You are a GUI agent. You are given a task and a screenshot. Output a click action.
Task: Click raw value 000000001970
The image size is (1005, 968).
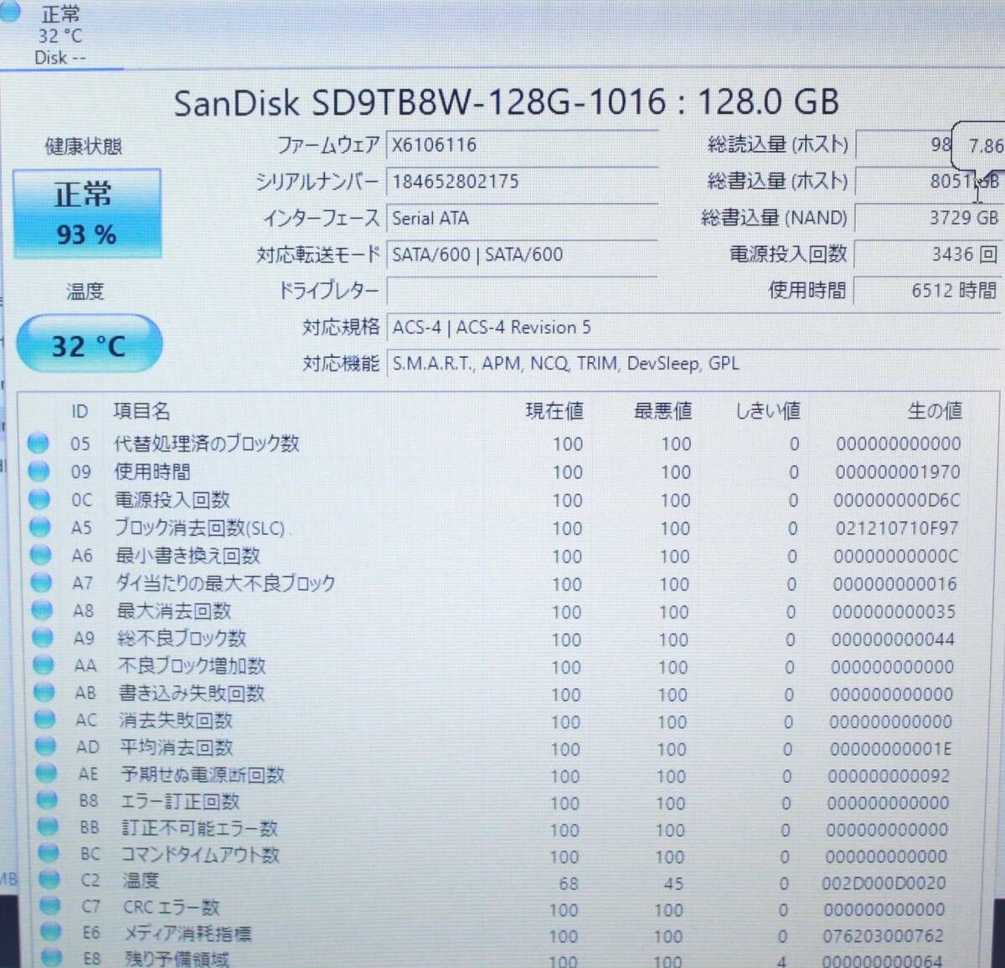[x=898, y=472]
